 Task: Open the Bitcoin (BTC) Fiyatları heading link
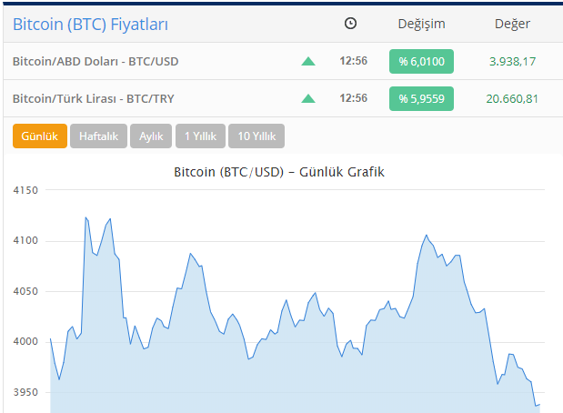click(90, 25)
